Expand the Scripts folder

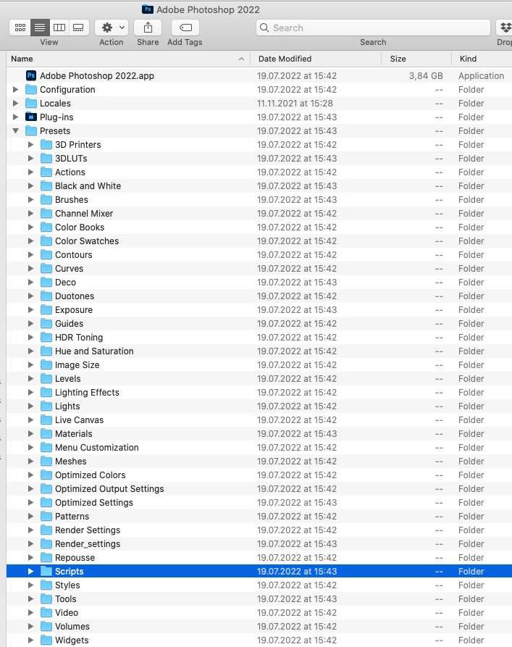[30, 572]
